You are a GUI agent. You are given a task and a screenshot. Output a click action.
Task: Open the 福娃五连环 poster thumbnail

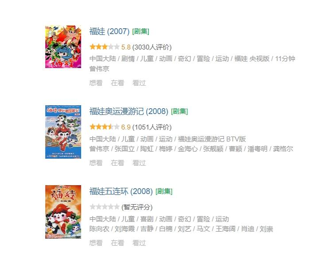63,212
